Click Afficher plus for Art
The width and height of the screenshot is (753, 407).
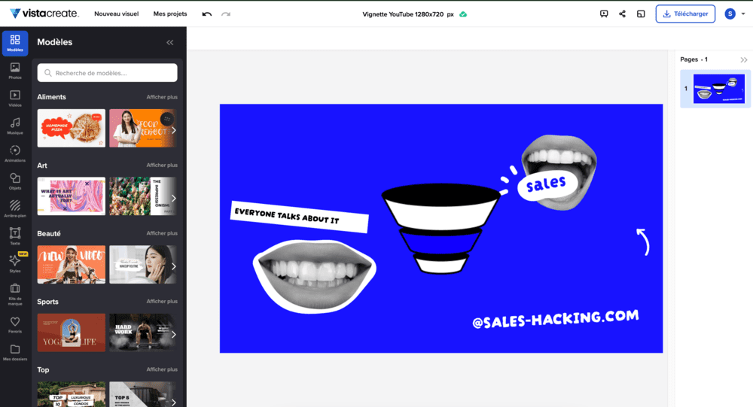point(162,165)
